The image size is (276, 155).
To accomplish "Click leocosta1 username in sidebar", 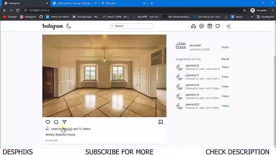I will 195,45.
